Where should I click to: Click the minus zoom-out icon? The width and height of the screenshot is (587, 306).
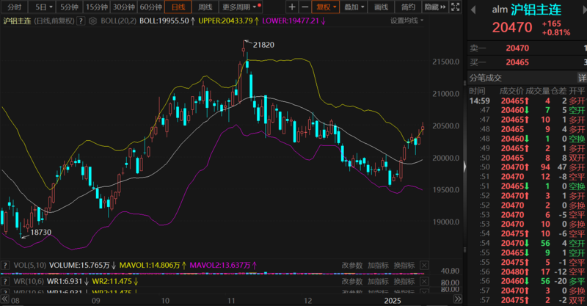tap(303, 7)
